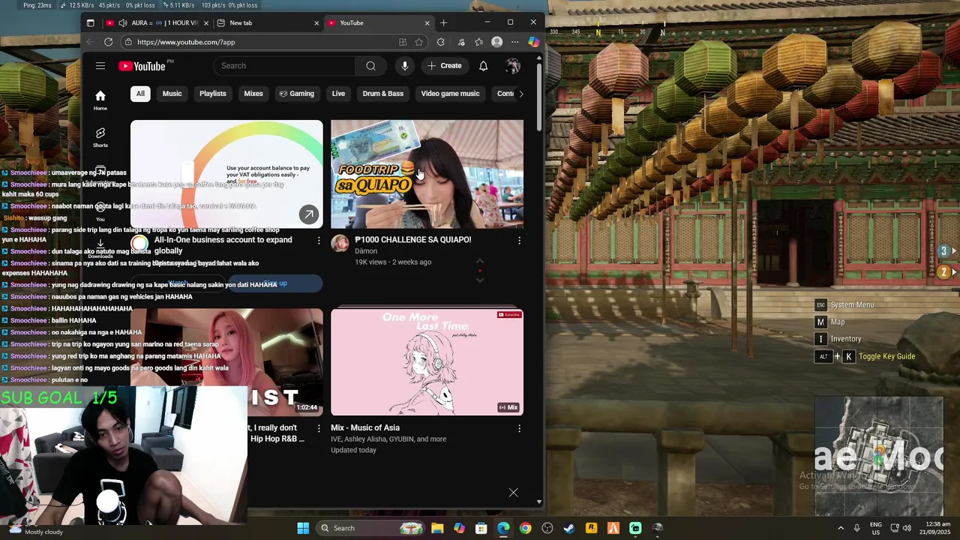Open the Mix - Music of Asia title

tap(365, 427)
